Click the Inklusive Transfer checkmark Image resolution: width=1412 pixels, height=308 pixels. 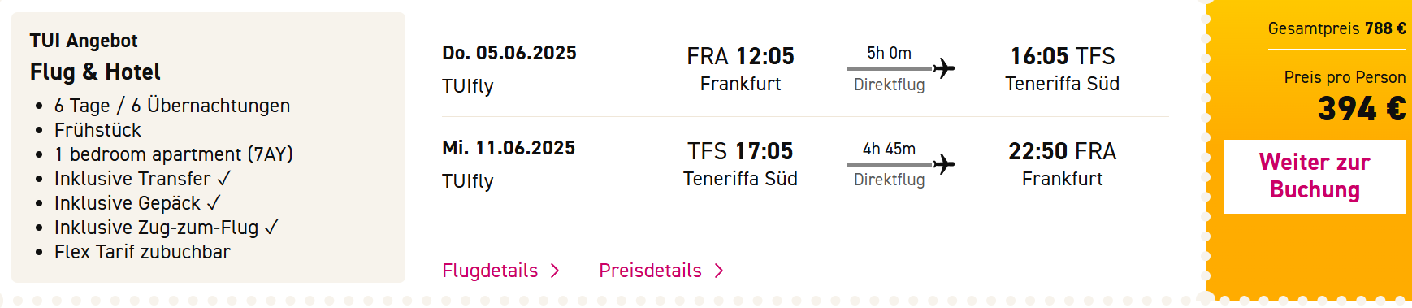[x=224, y=178]
